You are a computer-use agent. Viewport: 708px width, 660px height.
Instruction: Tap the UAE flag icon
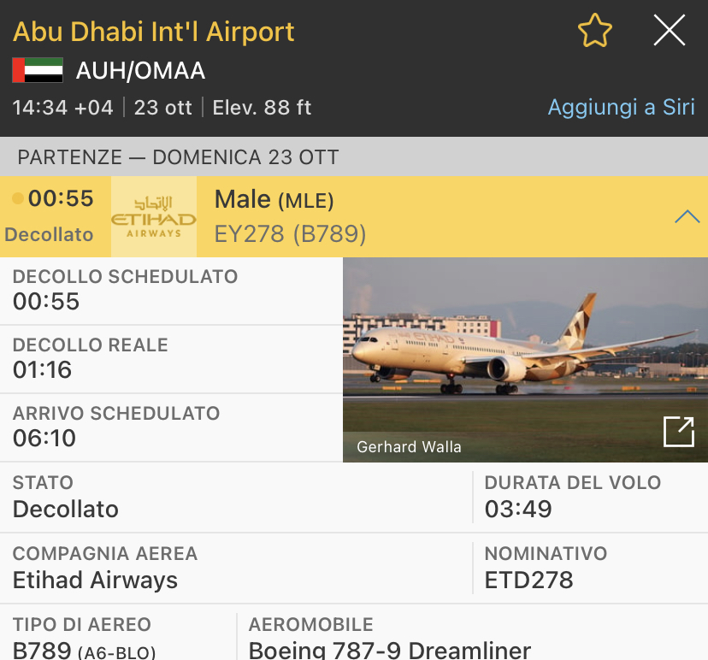(38, 70)
